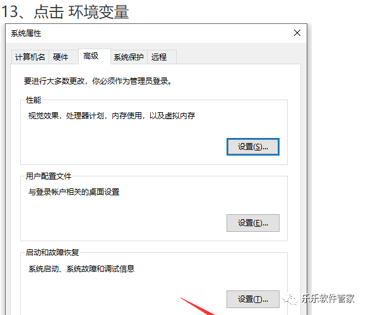
Task: Open the 远程 tab
Action: pyautogui.click(x=162, y=57)
